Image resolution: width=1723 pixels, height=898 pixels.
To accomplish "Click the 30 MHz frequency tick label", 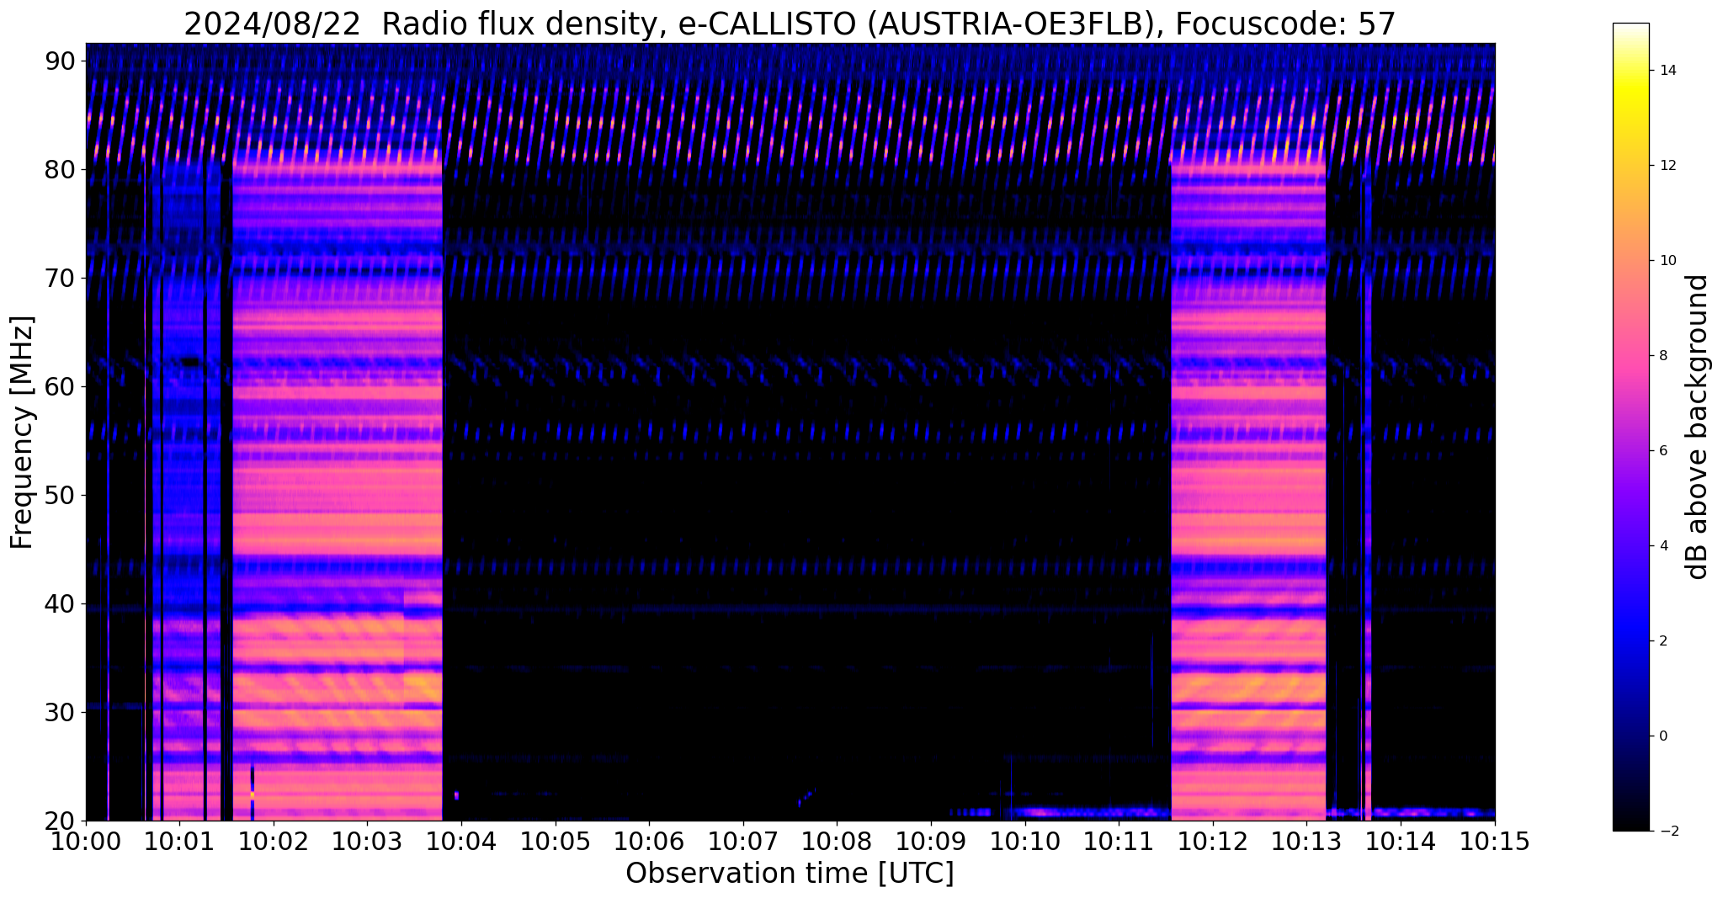I will point(61,713).
